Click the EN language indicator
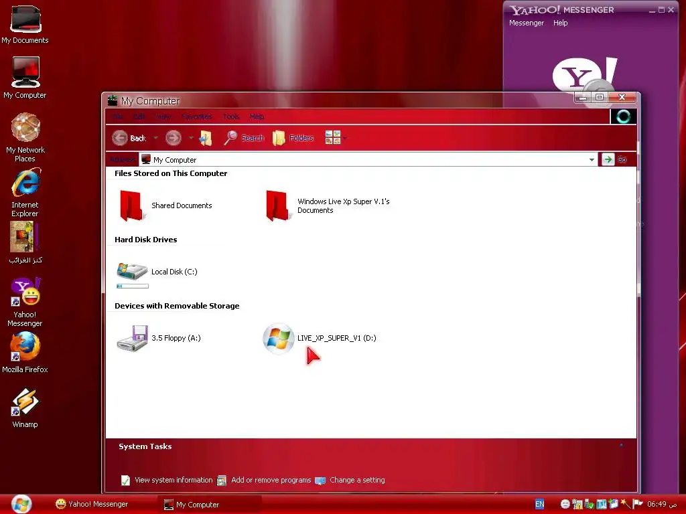This screenshot has height=514, width=686. coord(540,504)
